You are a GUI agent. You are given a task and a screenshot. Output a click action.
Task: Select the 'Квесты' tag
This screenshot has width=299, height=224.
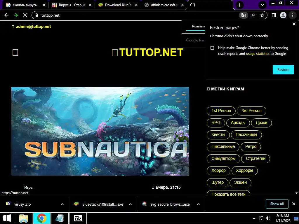tap(218, 135)
